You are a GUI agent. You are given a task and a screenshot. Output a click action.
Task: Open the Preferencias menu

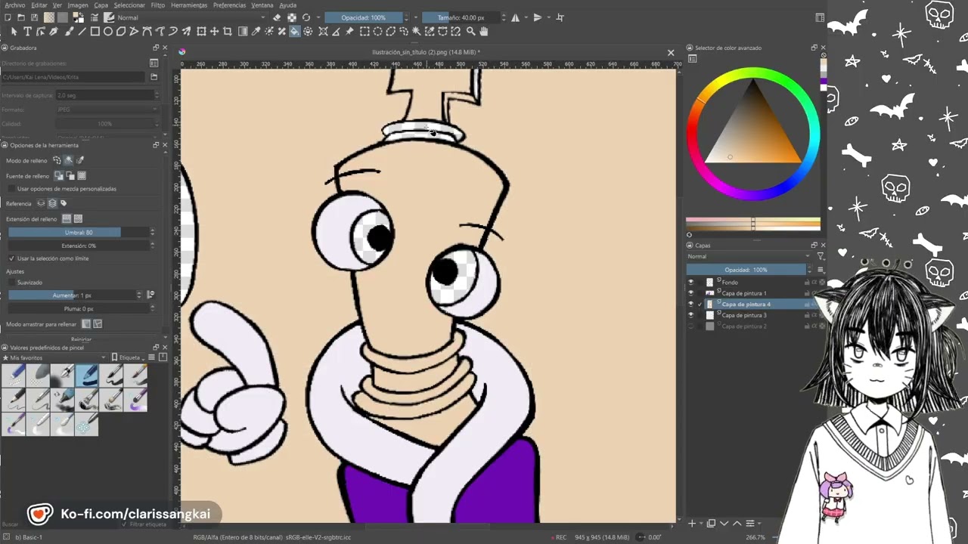pyautogui.click(x=229, y=5)
